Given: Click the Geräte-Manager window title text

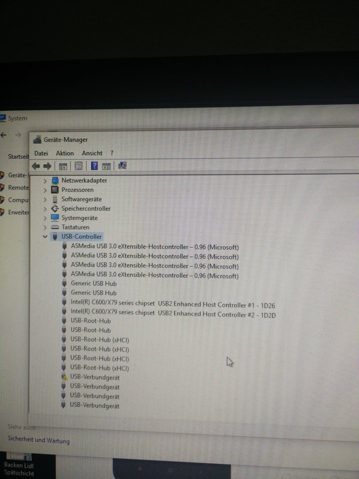Looking at the screenshot, I should (66, 140).
